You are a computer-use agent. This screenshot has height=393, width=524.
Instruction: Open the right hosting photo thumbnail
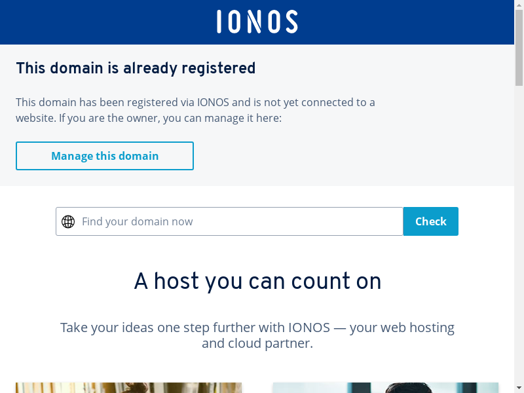point(385,387)
